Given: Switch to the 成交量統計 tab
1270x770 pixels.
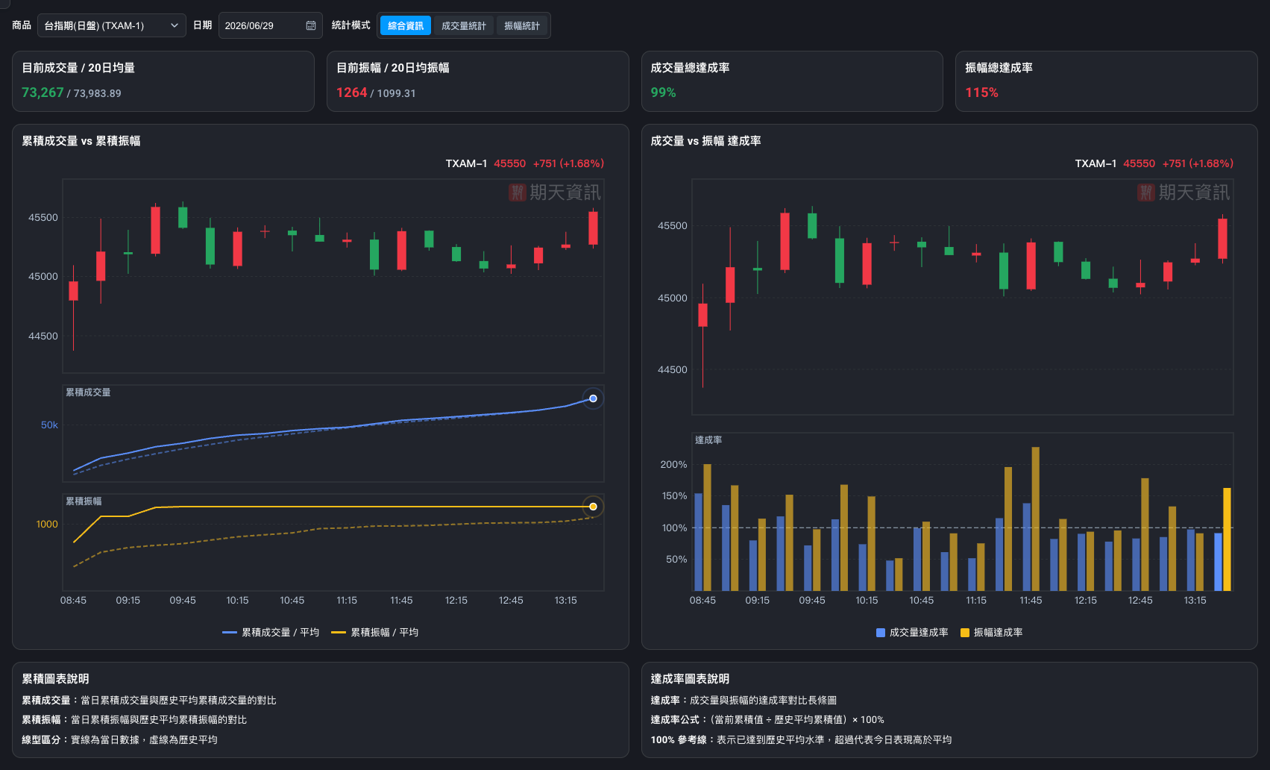Looking at the screenshot, I should click(463, 25).
